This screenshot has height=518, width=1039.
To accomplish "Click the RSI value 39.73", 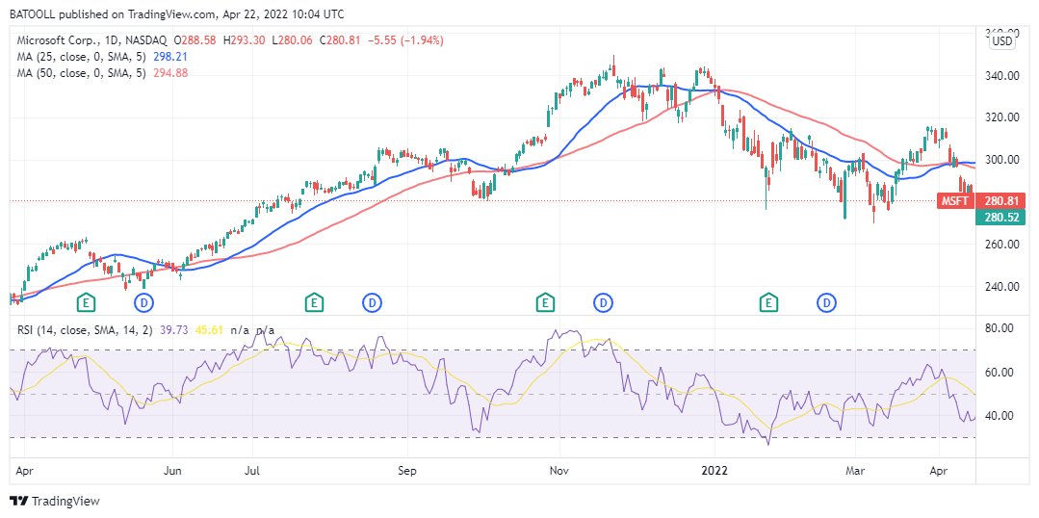I will click(173, 330).
